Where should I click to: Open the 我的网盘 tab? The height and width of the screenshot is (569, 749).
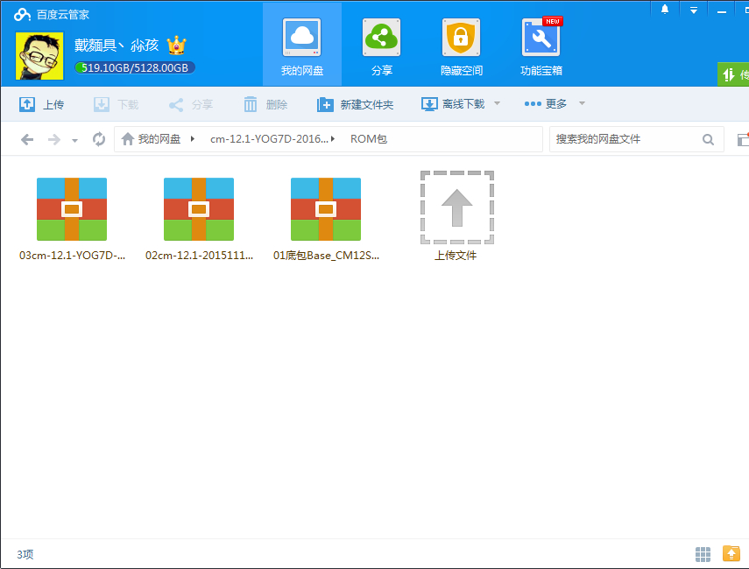(x=302, y=46)
